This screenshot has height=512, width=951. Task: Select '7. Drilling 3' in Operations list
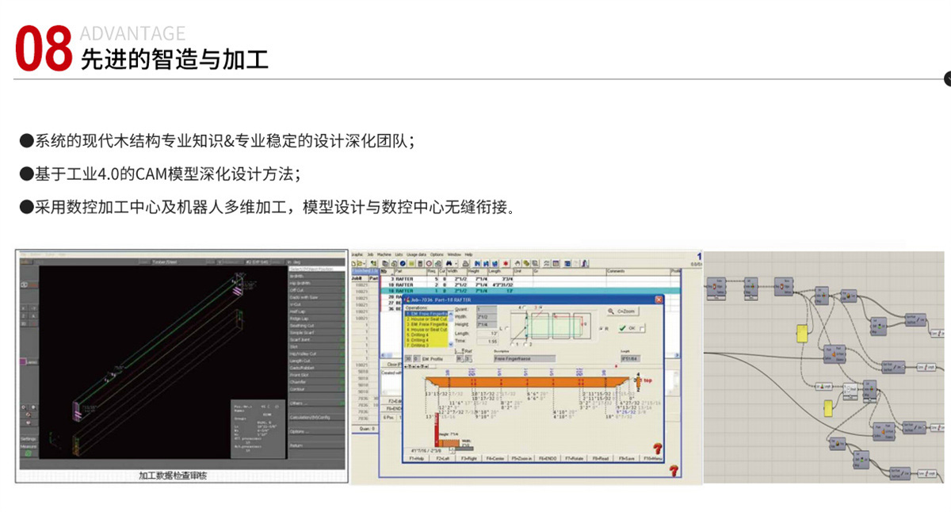(x=426, y=345)
